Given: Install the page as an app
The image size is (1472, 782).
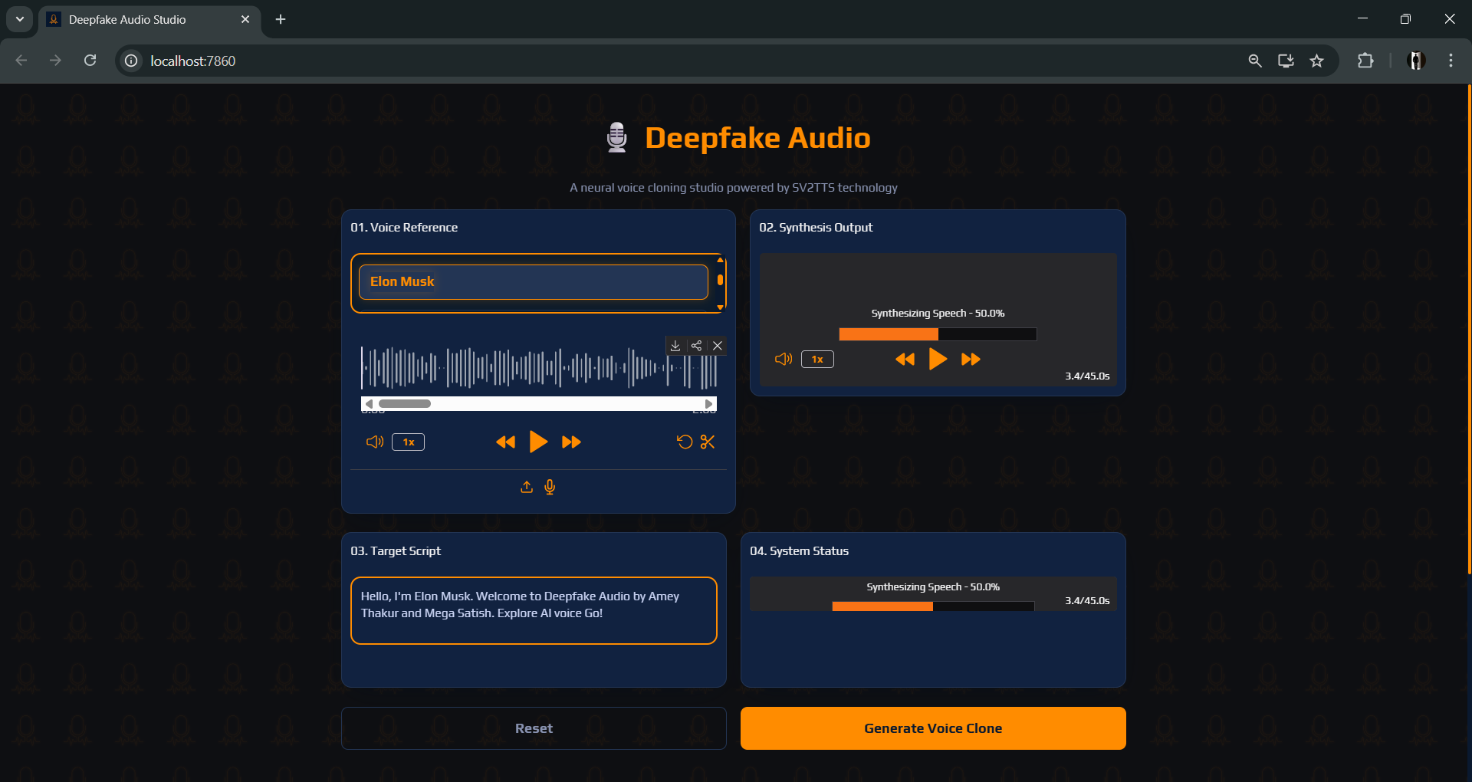Looking at the screenshot, I should coord(1286,61).
